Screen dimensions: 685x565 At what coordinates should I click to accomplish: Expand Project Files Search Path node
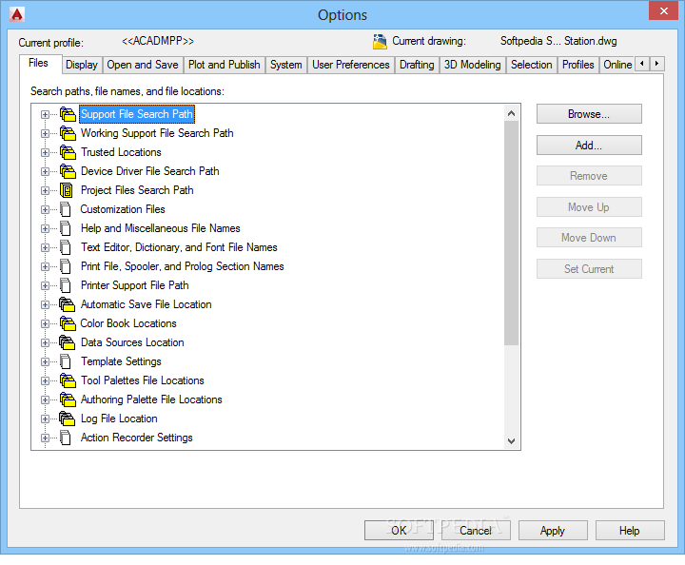coord(45,190)
